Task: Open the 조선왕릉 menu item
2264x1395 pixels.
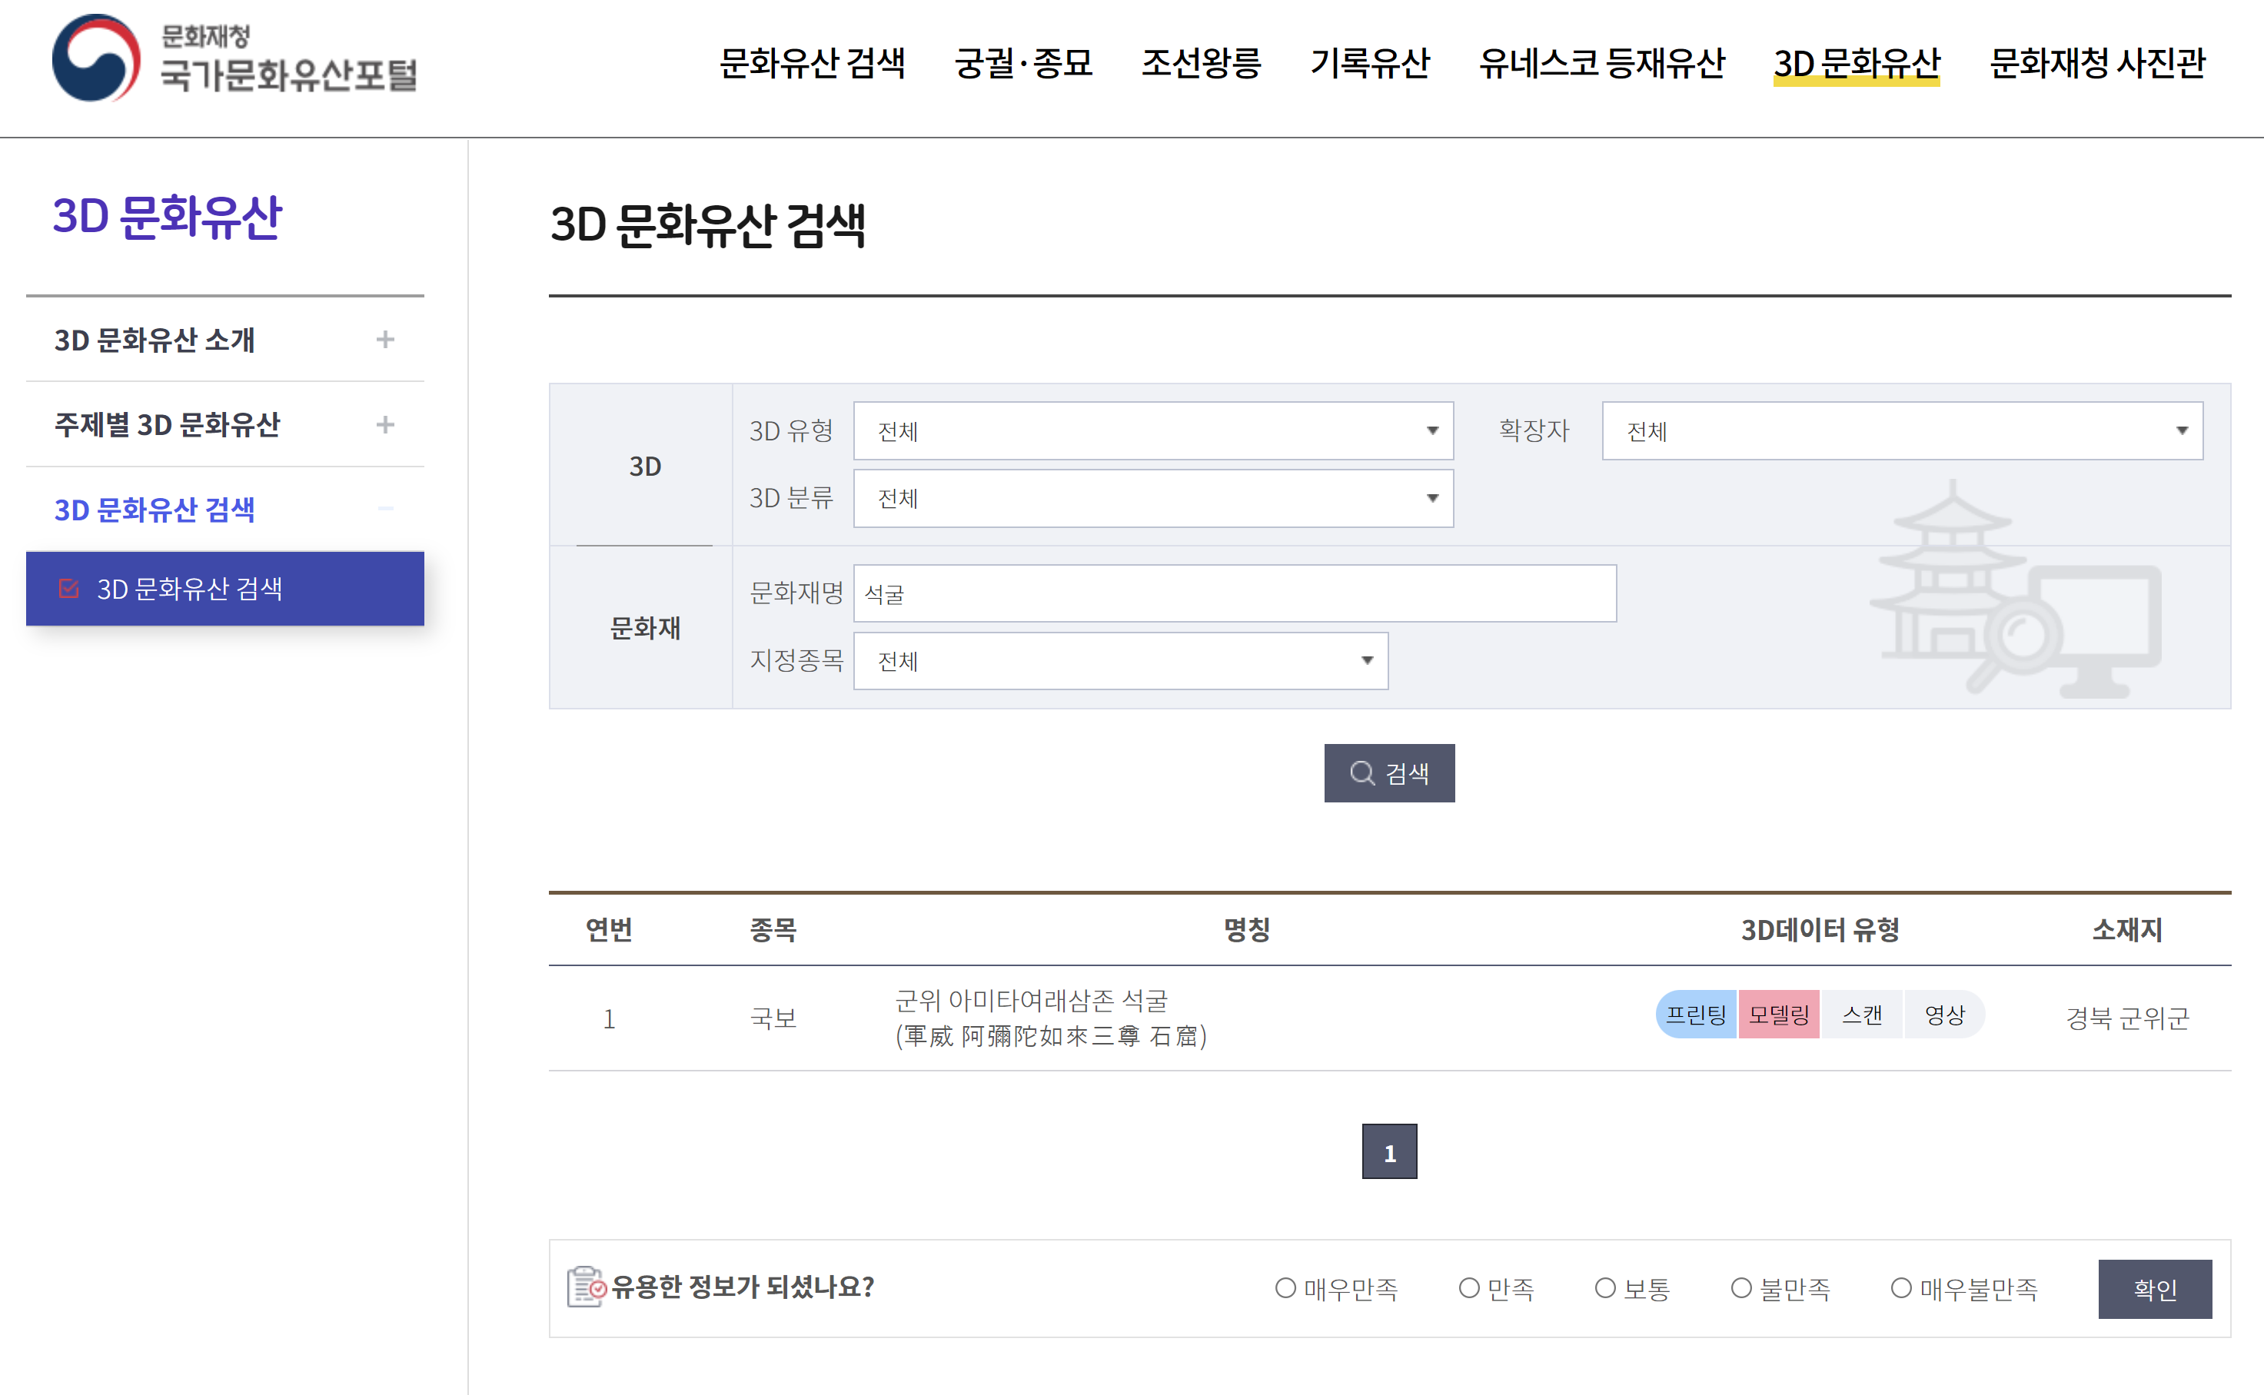Action: pyautogui.click(x=1202, y=63)
